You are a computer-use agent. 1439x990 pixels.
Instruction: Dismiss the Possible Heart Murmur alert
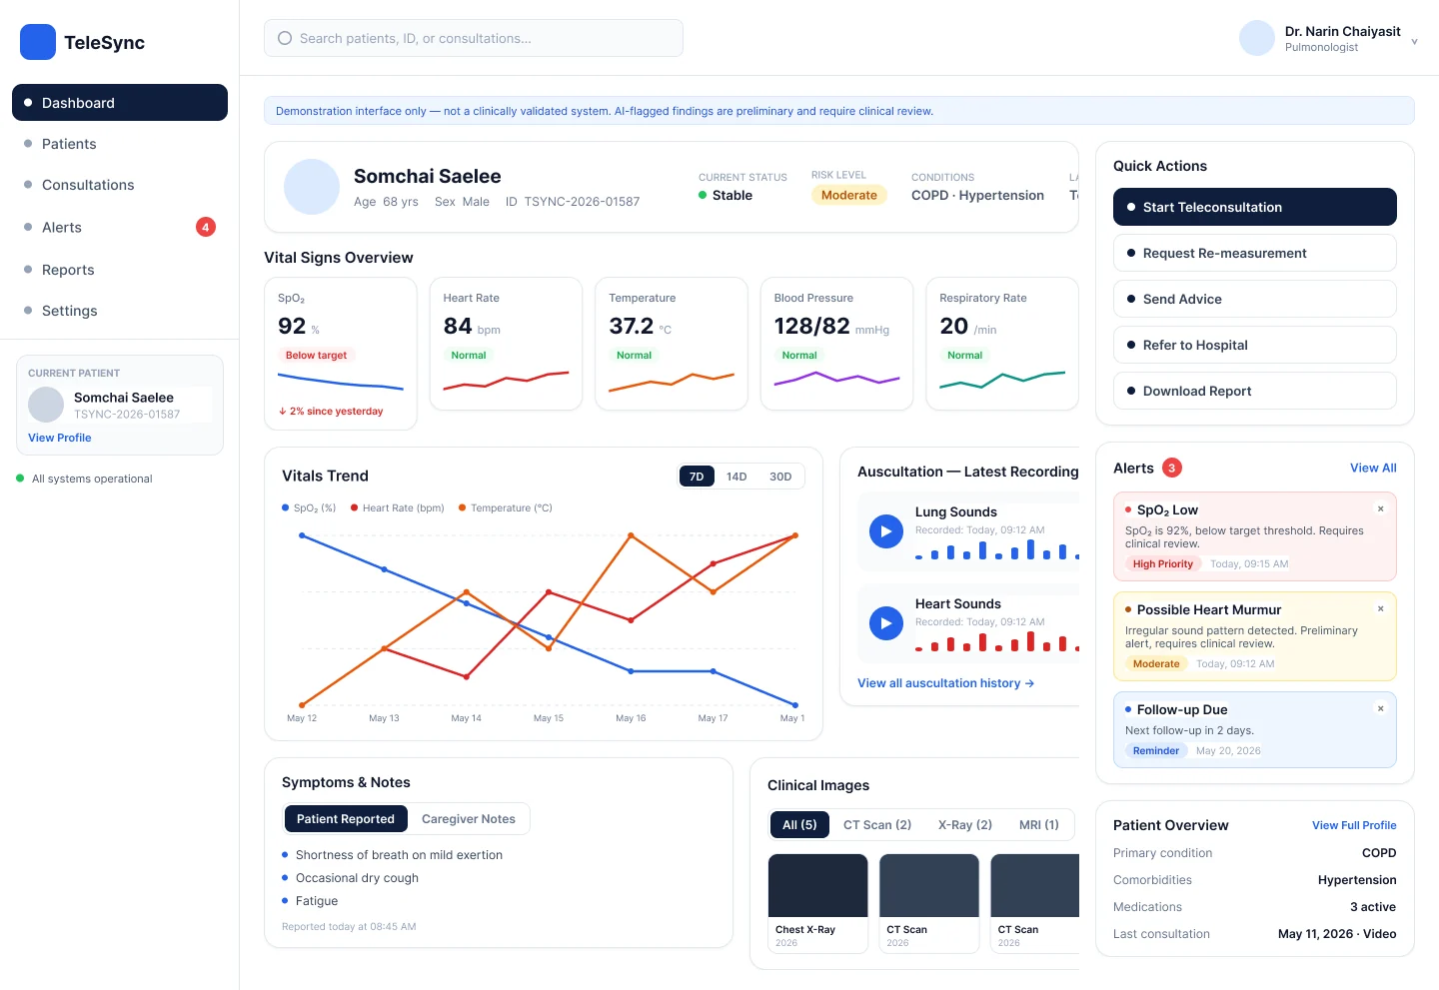(1381, 608)
